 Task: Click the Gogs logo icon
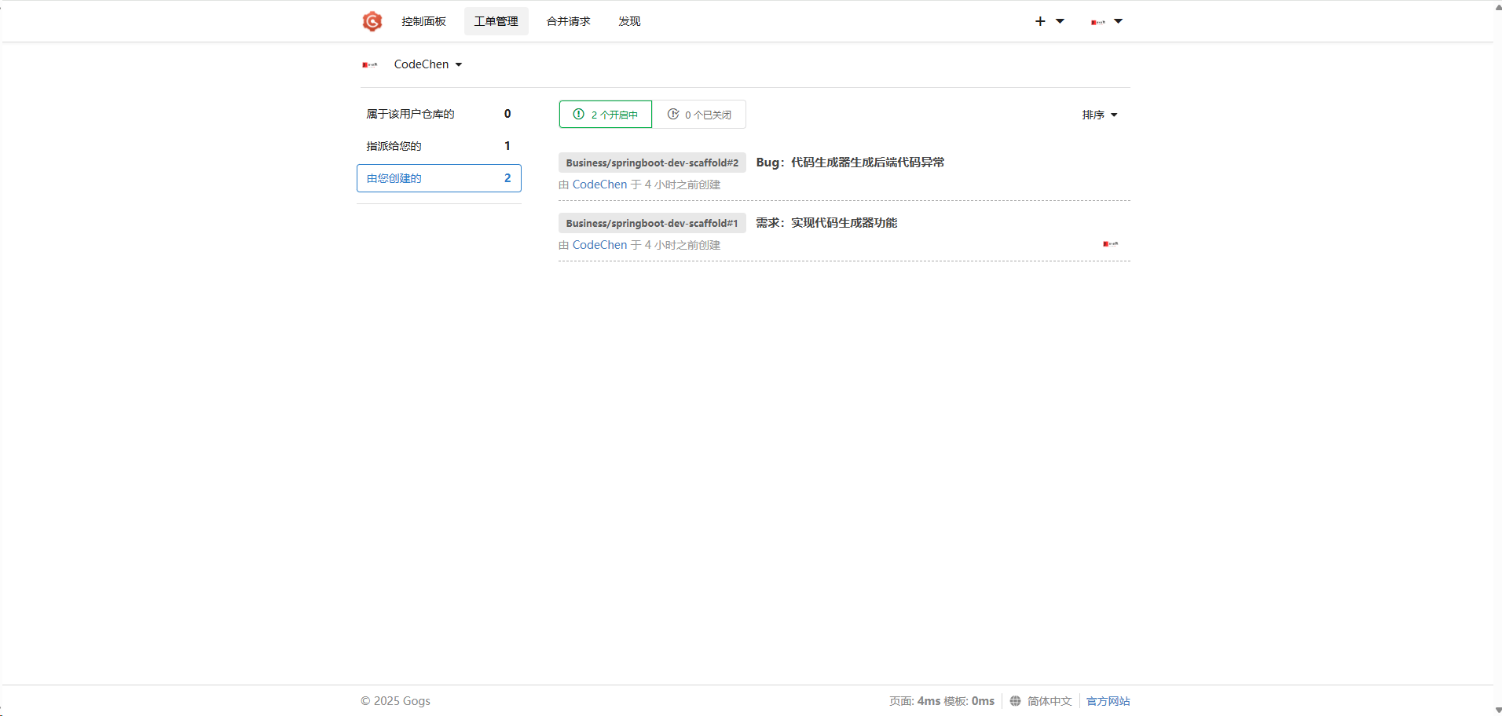[372, 21]
